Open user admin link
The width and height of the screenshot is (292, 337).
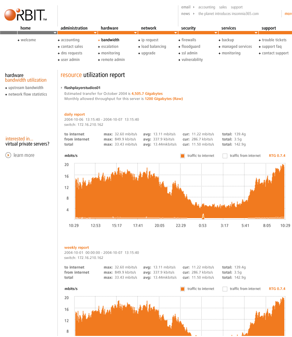coord(70,59)
